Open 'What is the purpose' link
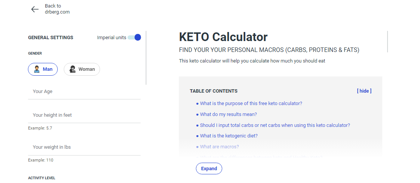The image size is (420, 183). tap(251, 104)
